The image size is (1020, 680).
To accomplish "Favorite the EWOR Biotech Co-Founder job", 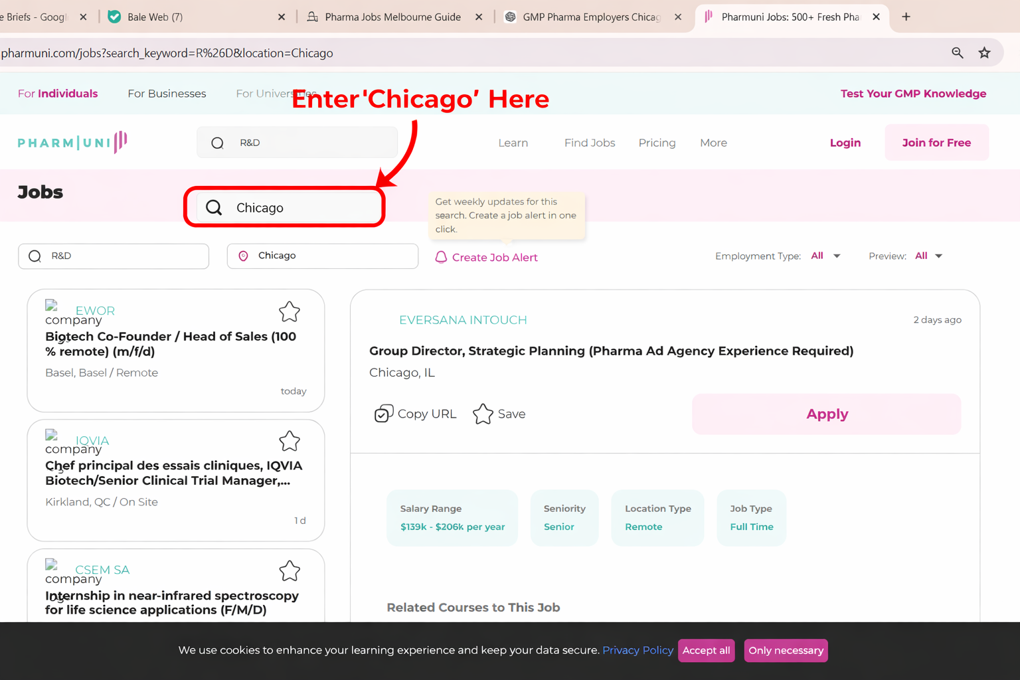I will tap(290, 311).
